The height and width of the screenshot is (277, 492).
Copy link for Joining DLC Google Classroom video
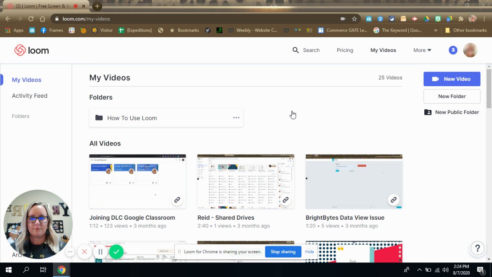click(x=177, y=200)
